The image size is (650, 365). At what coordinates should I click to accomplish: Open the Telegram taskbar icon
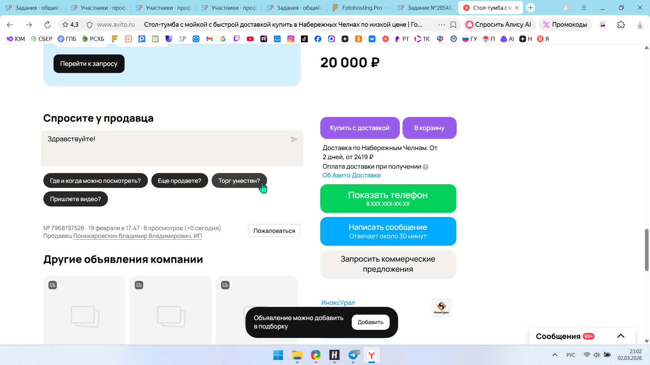point(353,355)
